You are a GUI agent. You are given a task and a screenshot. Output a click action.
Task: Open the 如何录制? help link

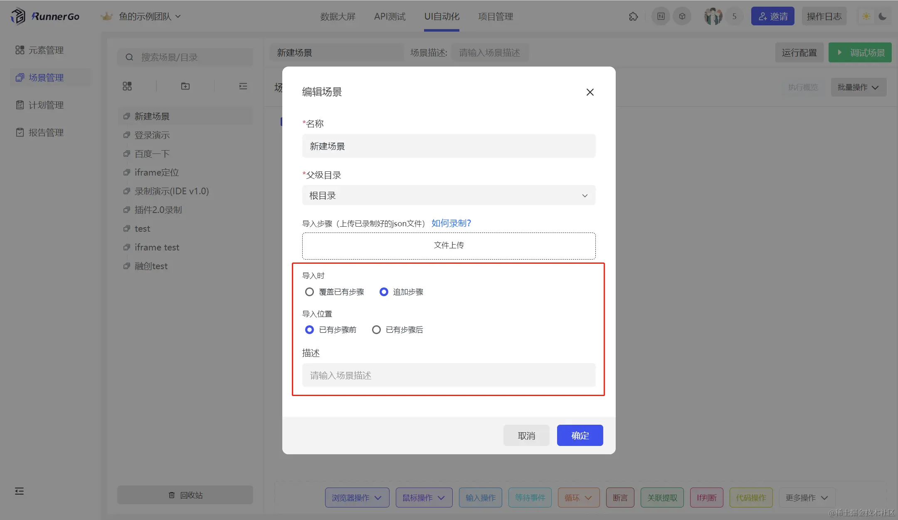coord(451,223)
